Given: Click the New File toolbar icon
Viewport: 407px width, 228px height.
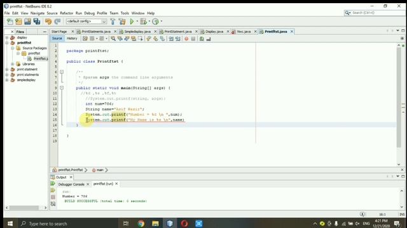Looking at the screenshot, I should [10, 22].
